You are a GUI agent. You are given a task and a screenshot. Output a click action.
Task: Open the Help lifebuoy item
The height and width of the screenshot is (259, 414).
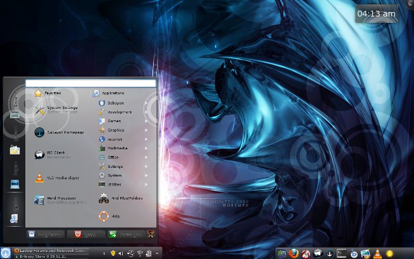tap(110, 216)
